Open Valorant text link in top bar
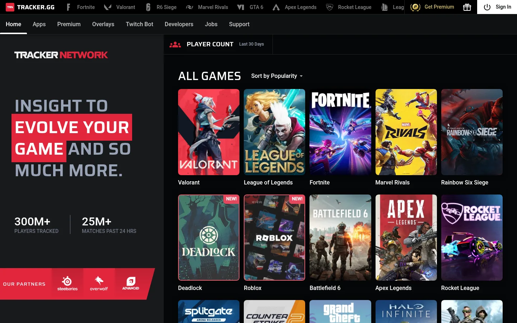The image size is (517, 323). coord(126,7)
